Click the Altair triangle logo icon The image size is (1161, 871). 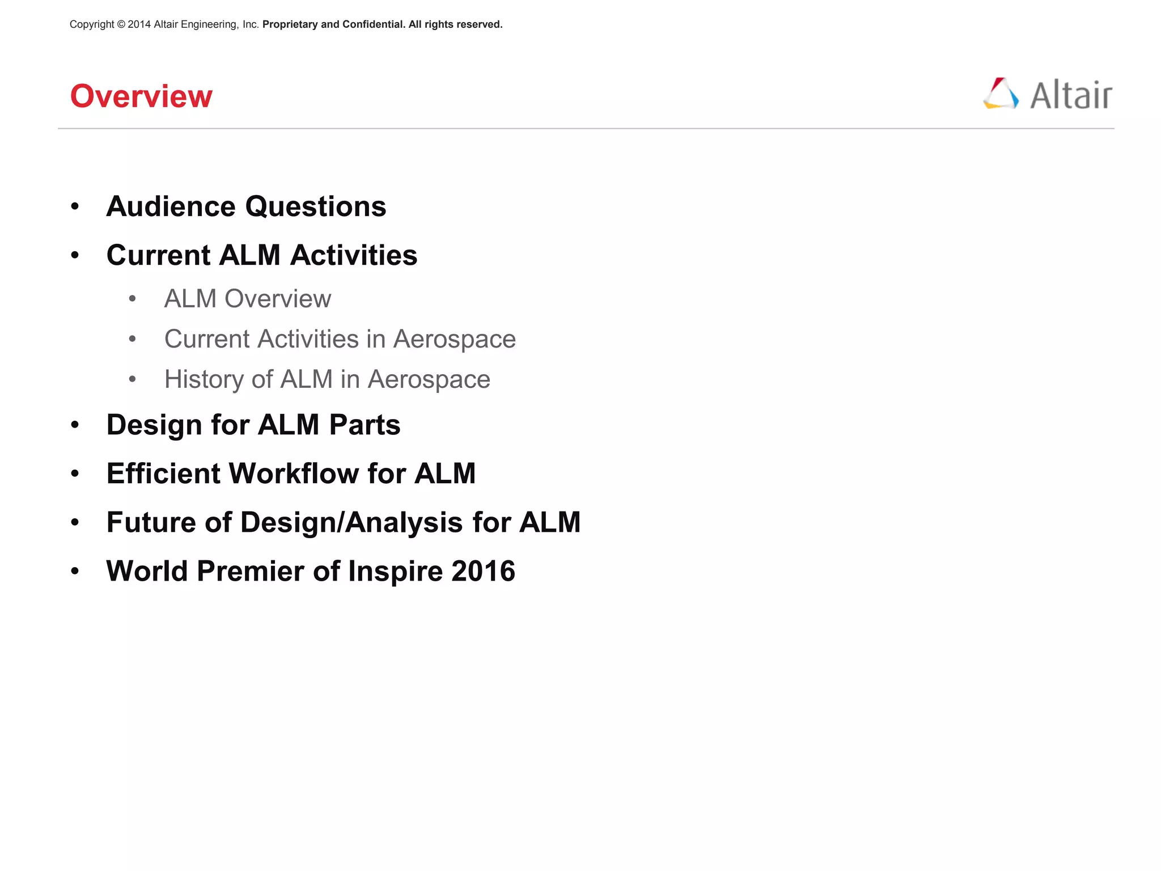tap(1001, 94)
